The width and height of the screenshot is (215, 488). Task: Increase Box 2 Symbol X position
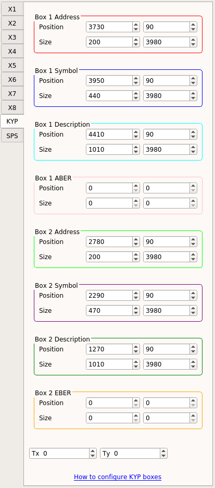(x=136, y=293)
